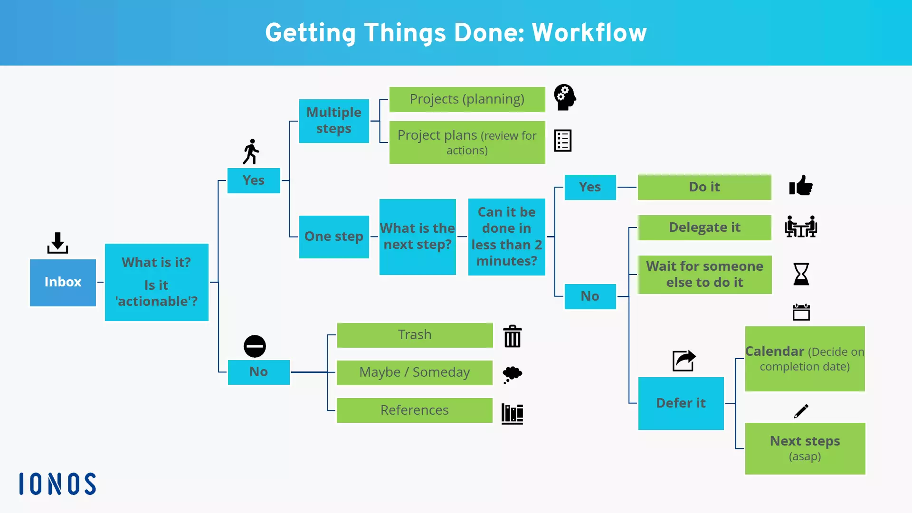Click the calendar/defer icon
The height and width of the screenshot is (513, 912).
[x=801, y=312]
